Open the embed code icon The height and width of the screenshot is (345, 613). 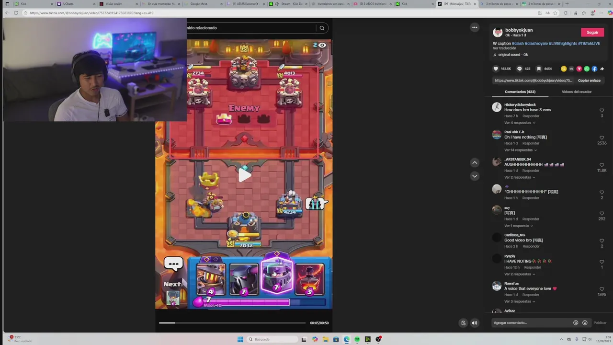571,69
